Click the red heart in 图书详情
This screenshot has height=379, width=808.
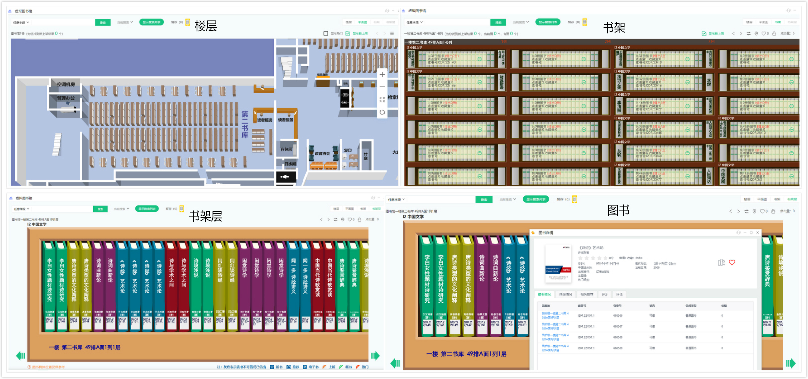[732, 263]
